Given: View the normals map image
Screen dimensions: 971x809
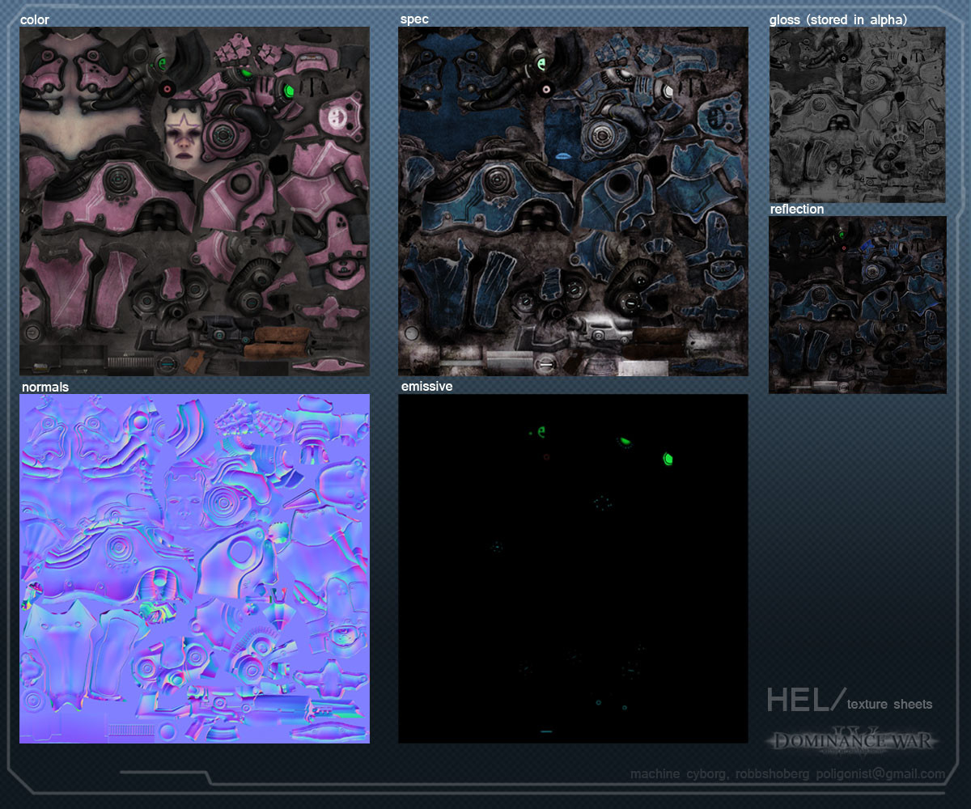Looking at the screenshot, I should pos(194,569).
